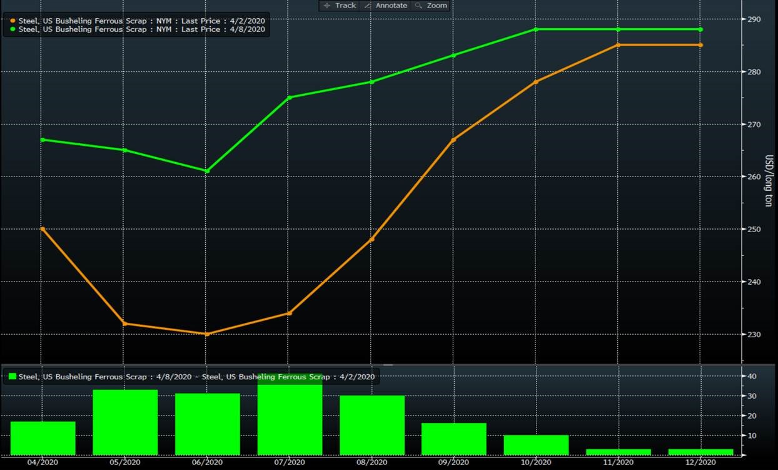Select the 4/8/2020 Last Price legend entry

(x=142, y=29)
